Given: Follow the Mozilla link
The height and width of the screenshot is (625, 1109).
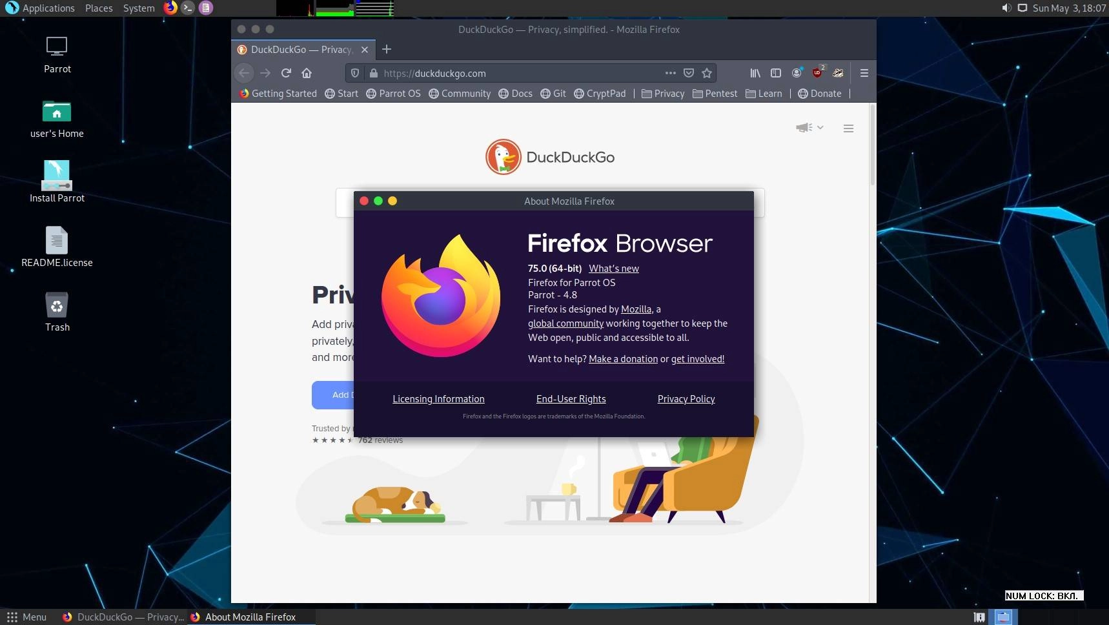Looking at the screenshot, I should [636, 309].
